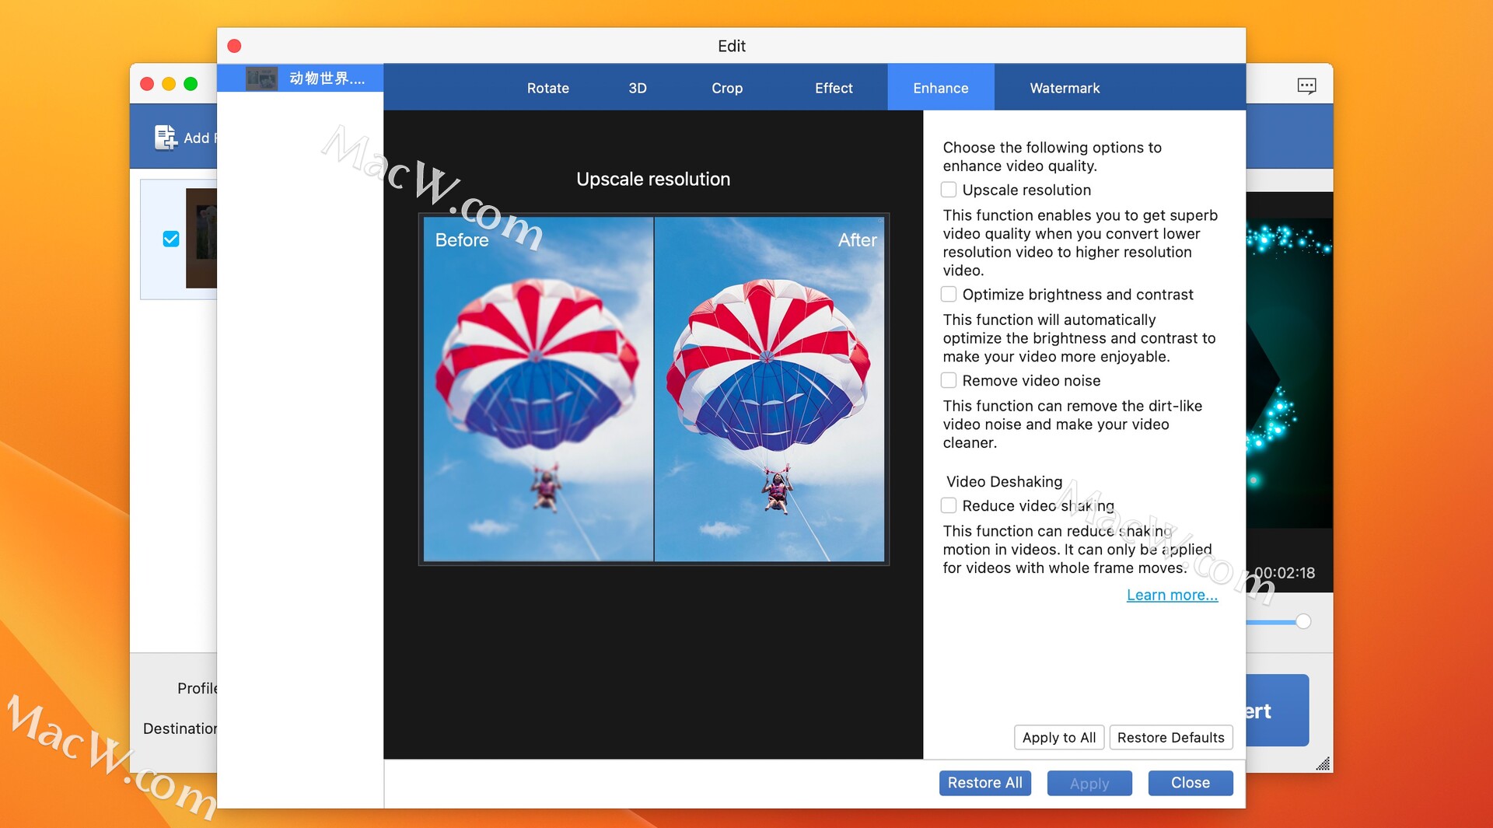Switch to the Watermark tab
1493x828 pixels.
[x=1064, y=88]
